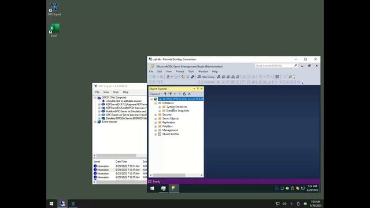Screen dimensions: 370x208
Task: Open Start menu on local taskbar
Action: coord(51,204)
